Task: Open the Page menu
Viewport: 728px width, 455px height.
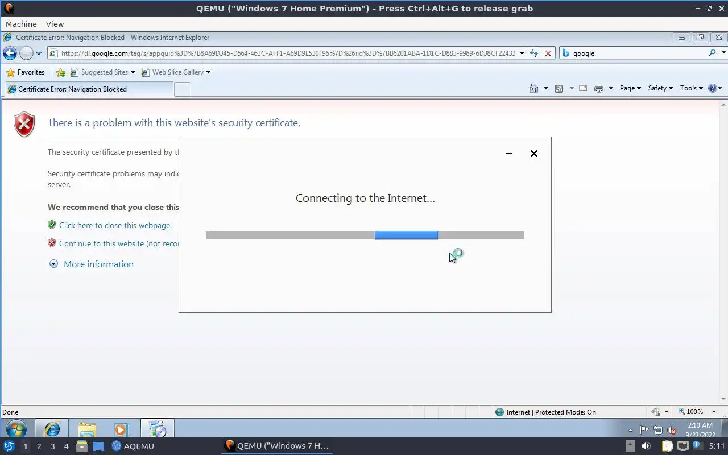Action: click(x=630, y=88)
